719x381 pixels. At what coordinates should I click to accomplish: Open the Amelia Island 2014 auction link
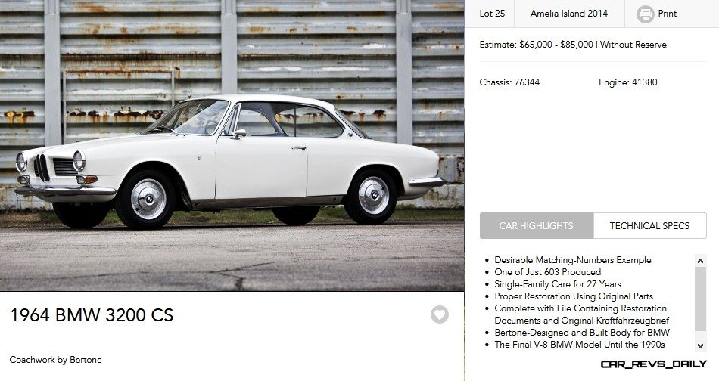click(x=569, y=14)
